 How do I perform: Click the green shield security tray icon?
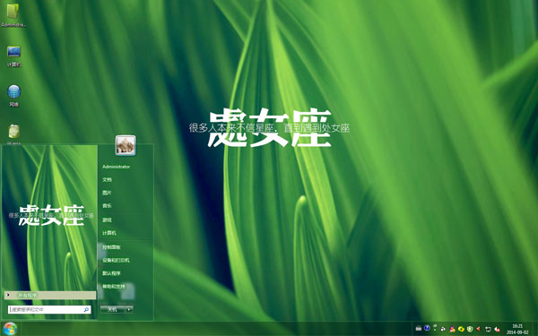point(470,329)
